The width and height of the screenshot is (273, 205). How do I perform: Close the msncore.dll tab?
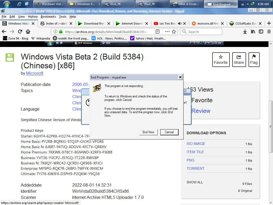(x=222, y=23)
